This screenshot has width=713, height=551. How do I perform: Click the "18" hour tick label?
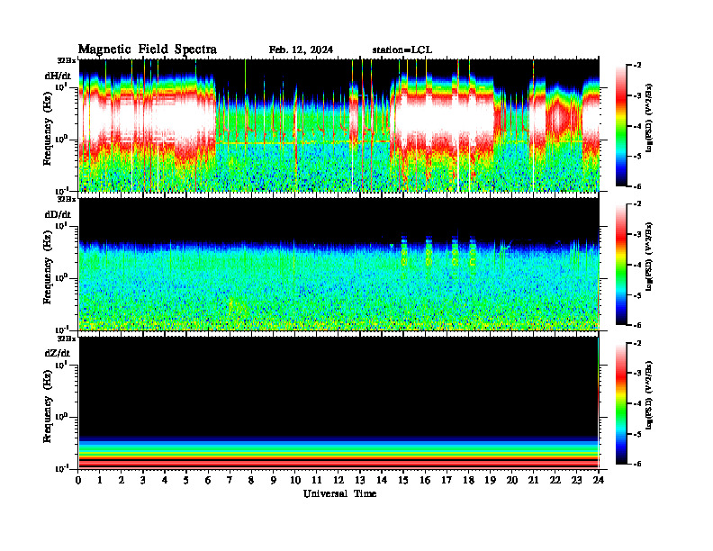pyautogui.click(x=468, y=480)
